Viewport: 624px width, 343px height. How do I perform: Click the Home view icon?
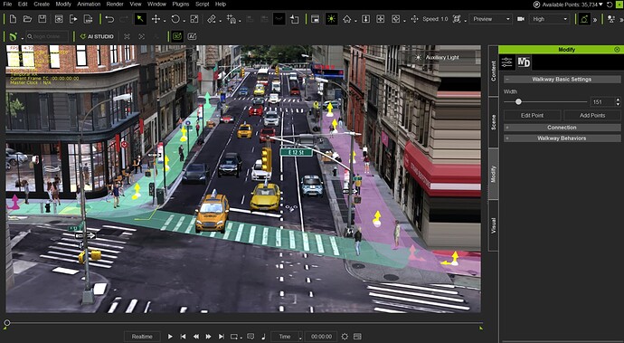point(347,19)
